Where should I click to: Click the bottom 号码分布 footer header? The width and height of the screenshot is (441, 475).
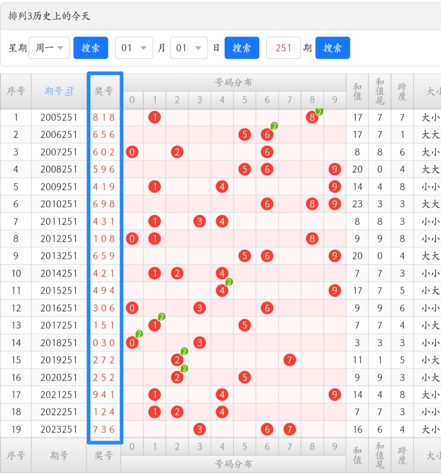point(233,464)
